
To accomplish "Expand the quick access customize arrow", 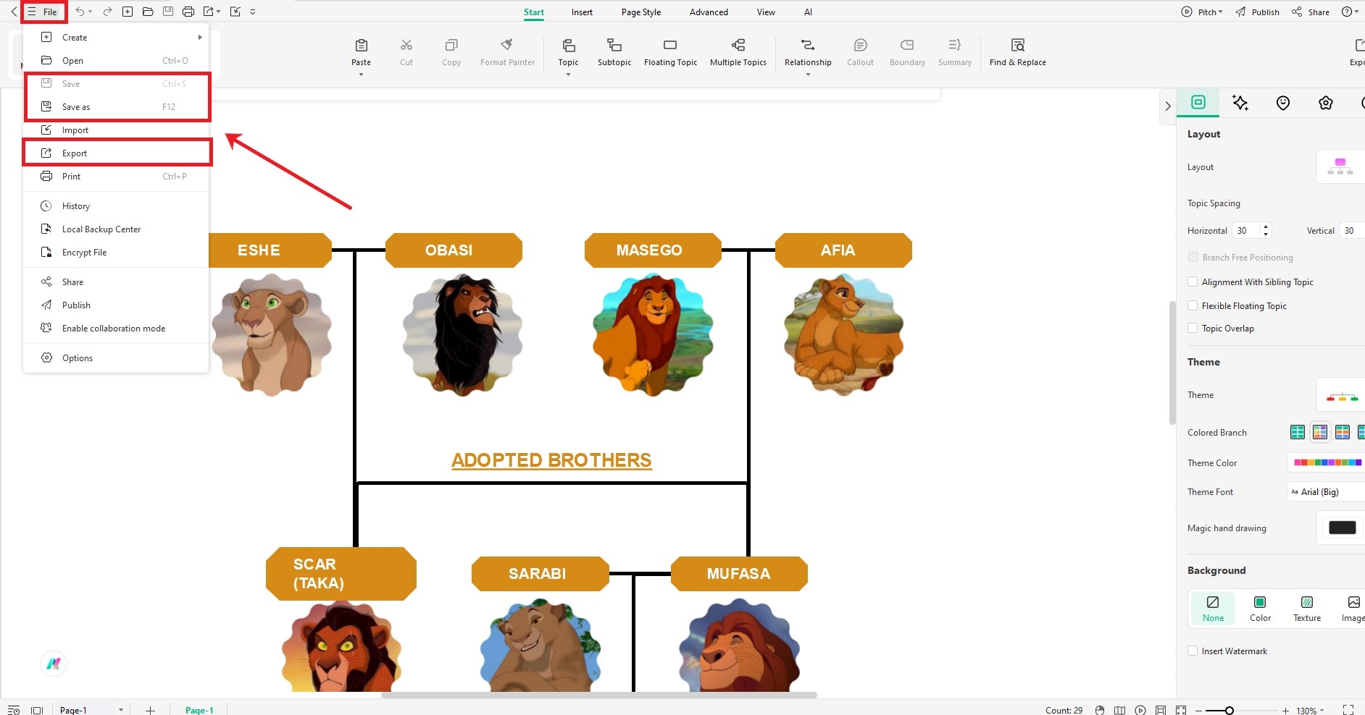I will 252,12.
